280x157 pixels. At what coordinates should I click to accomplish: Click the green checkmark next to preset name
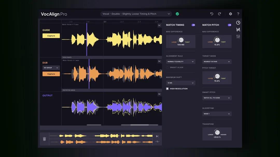click(178, 13)
